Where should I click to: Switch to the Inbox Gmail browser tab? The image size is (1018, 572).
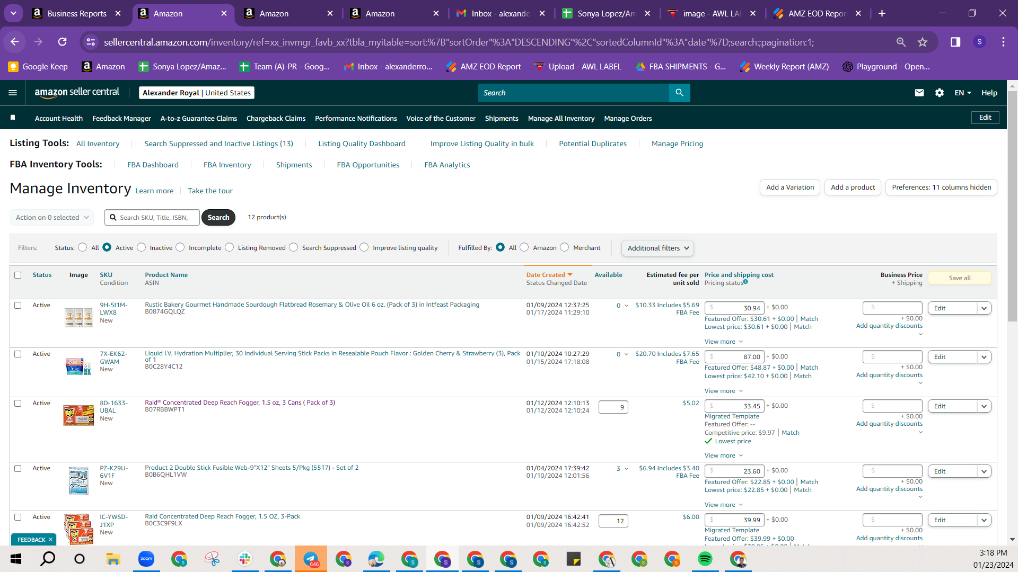501,13
